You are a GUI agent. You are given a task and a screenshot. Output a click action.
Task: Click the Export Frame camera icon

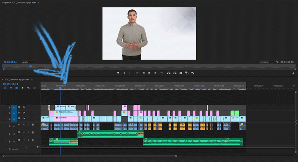(x=181, y=73)
